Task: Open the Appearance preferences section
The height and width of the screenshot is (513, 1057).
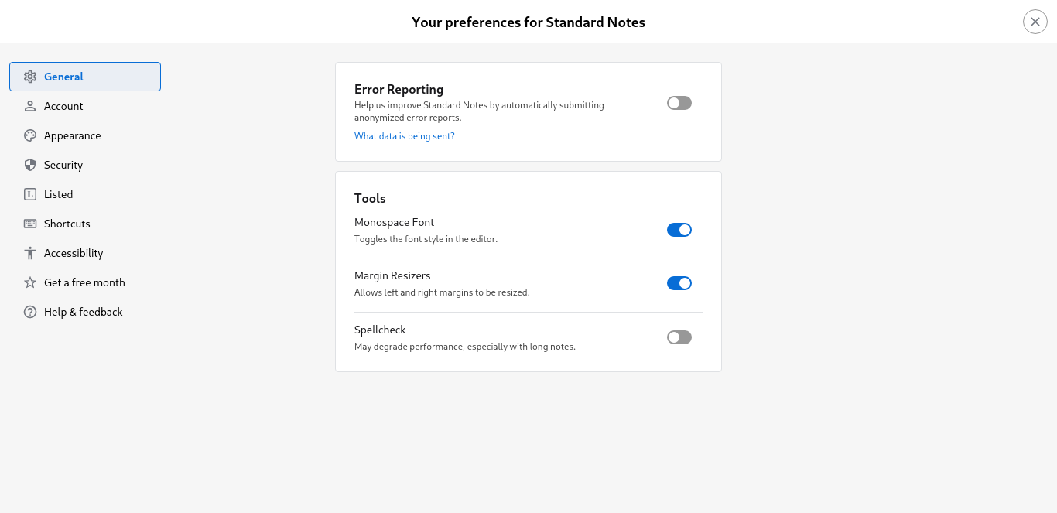Action: [73, 135]
